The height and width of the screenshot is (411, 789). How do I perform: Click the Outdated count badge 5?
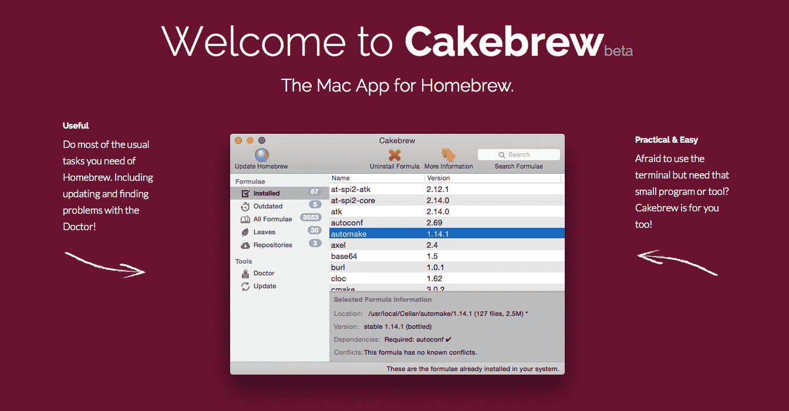pyautogui.click(x=315, y=204)
